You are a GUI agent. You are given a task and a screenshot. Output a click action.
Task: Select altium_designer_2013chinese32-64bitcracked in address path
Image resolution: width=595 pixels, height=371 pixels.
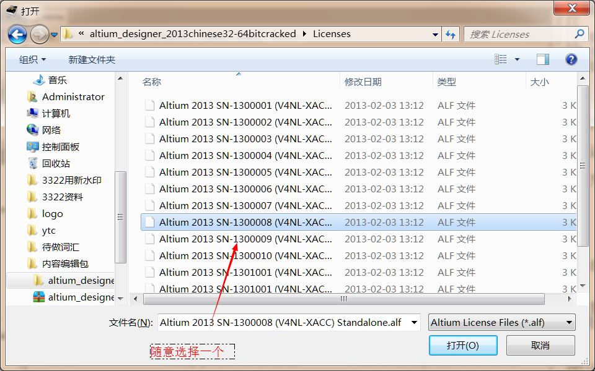point(193,34)
